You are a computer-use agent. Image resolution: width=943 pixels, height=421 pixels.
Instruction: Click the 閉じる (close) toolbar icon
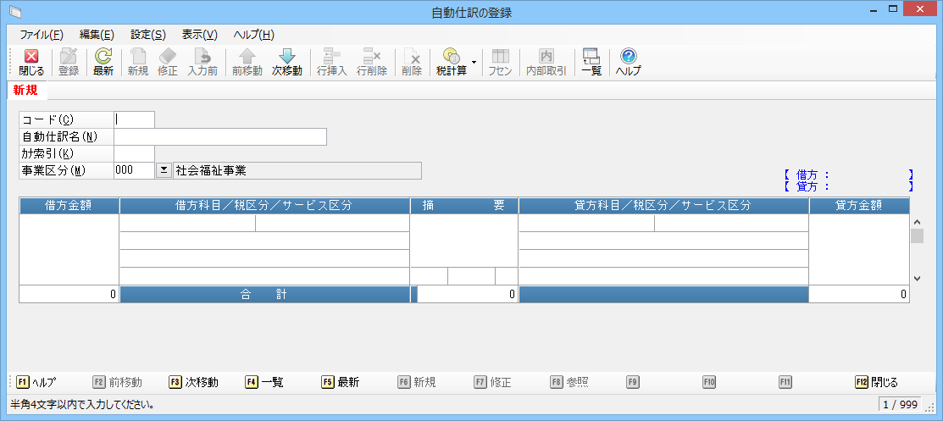coord(31,63)
